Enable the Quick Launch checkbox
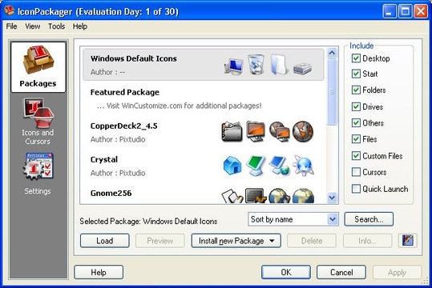Image resolution: width=432 pixels, height=288 pixels. tap(356, 189)
